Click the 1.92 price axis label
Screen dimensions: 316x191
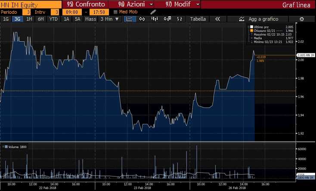pyautogui.click(x=301, y=133)
